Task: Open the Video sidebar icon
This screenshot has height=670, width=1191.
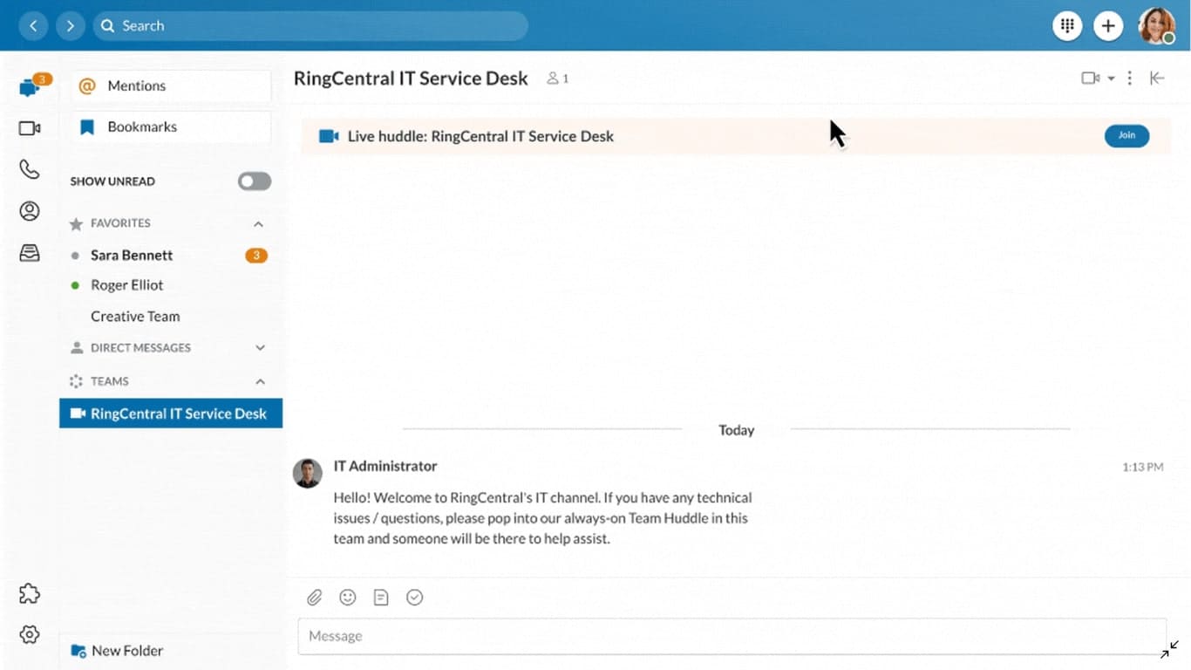Action: coord(30,128)
